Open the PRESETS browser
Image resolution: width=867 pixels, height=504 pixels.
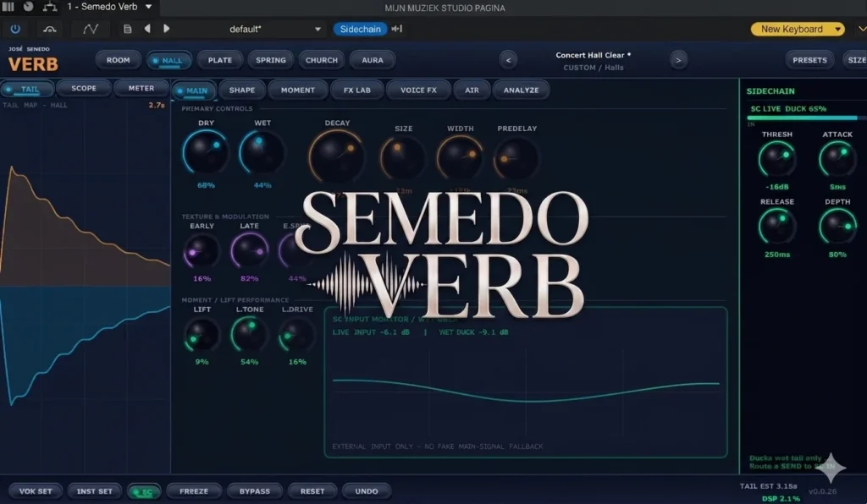click(x=809, y=60)
